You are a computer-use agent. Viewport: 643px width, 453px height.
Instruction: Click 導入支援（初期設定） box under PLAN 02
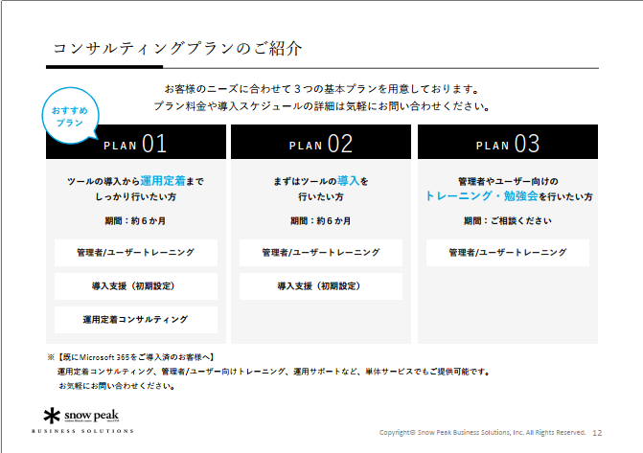pos(321,286)
